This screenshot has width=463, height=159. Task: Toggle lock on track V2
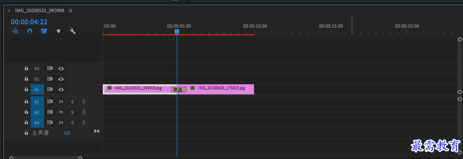pyautogui.click(x=26, y=79)
